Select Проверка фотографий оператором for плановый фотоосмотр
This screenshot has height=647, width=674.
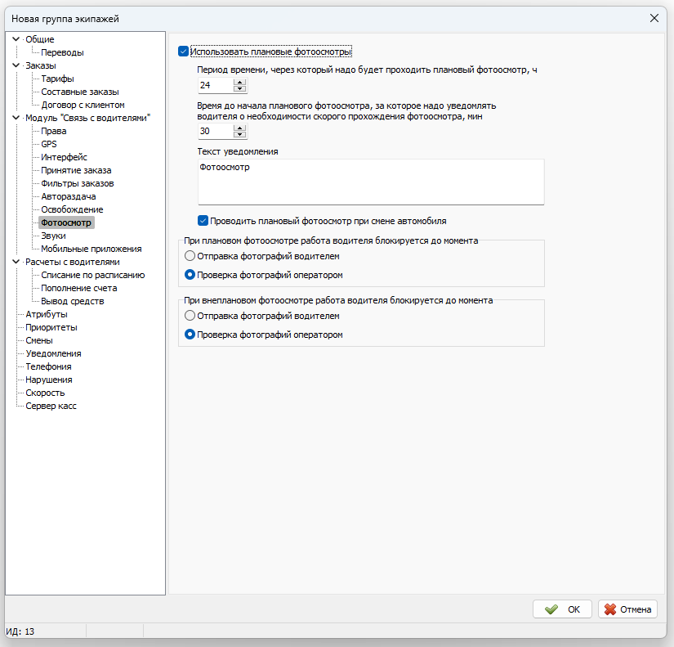click(x=190, y=275)
